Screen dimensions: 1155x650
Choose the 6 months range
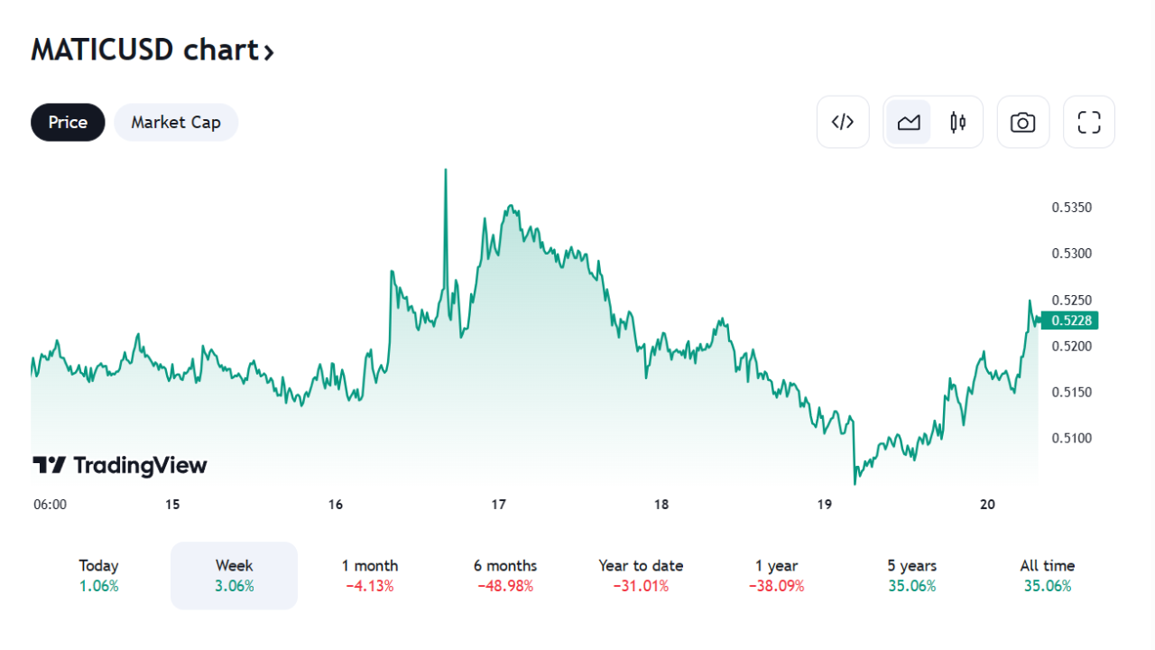tap(505, 575)
